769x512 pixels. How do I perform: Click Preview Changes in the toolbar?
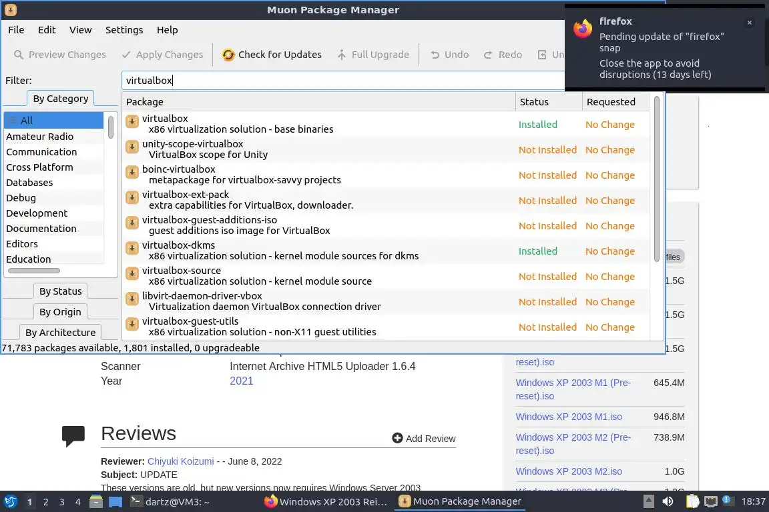point(59,55)
